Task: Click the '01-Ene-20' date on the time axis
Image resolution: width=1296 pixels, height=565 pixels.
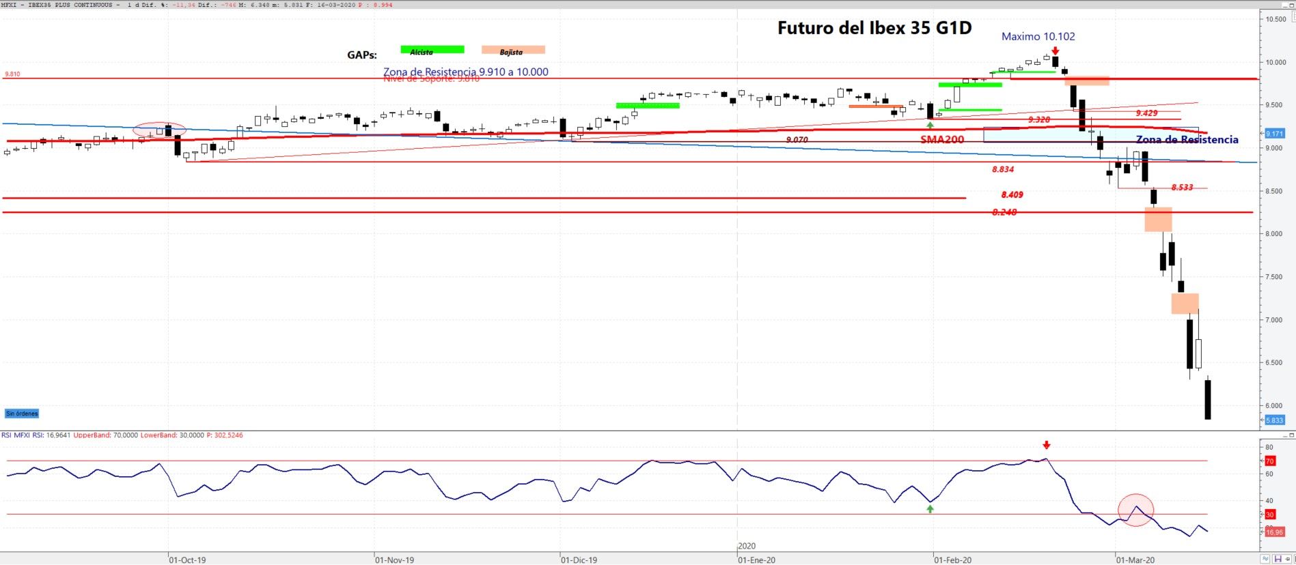Action: (756, 560)
